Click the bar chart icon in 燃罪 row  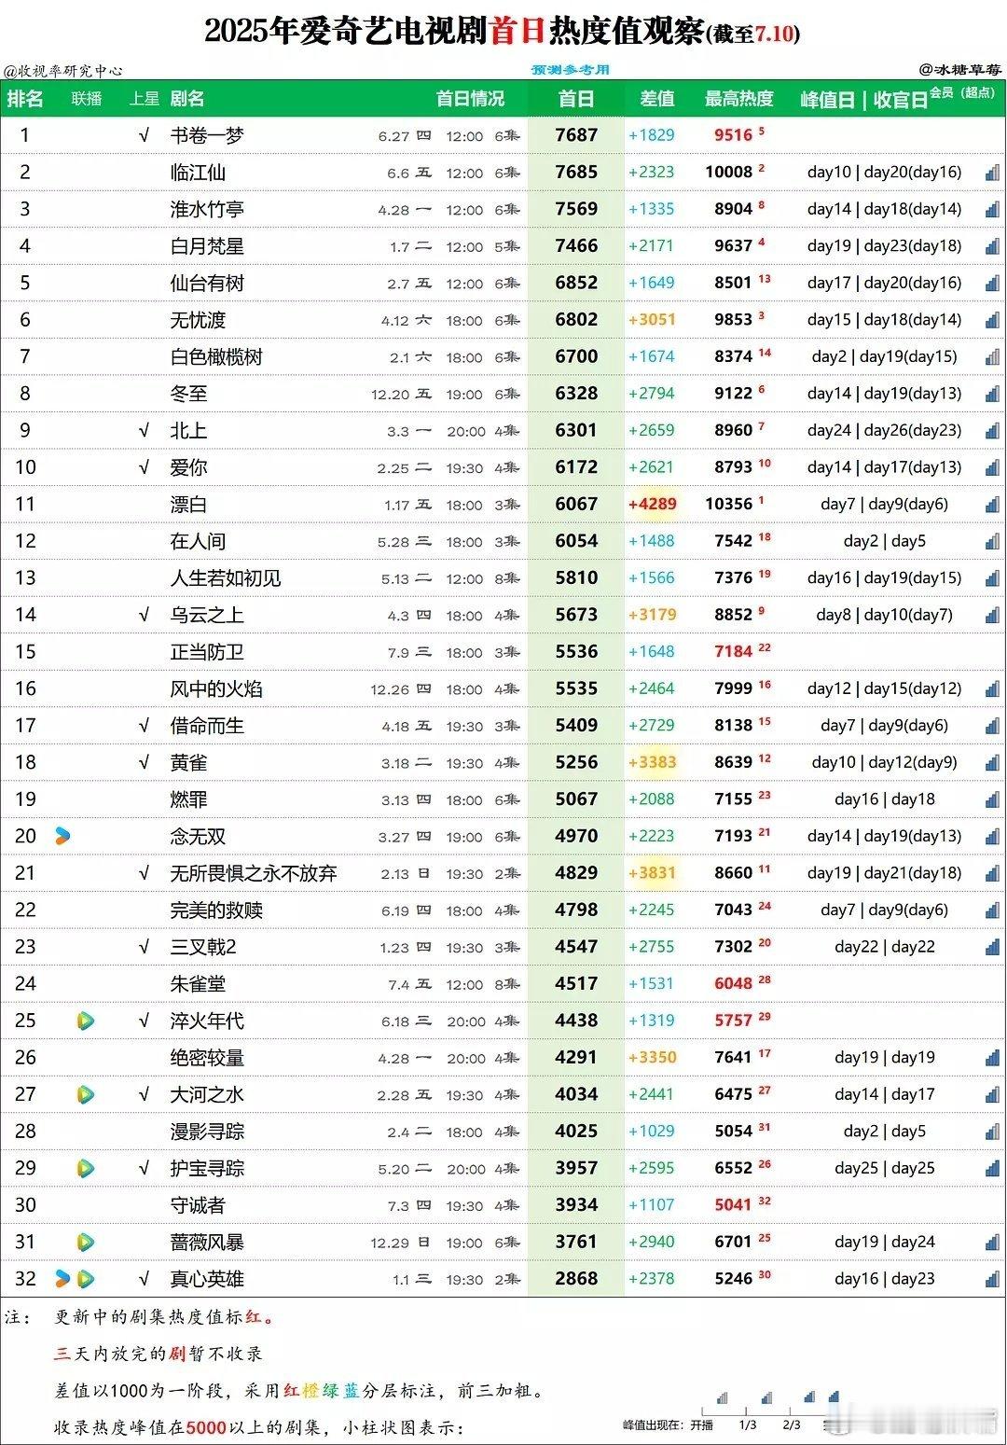pyautogui.click(x=992, y=799)
